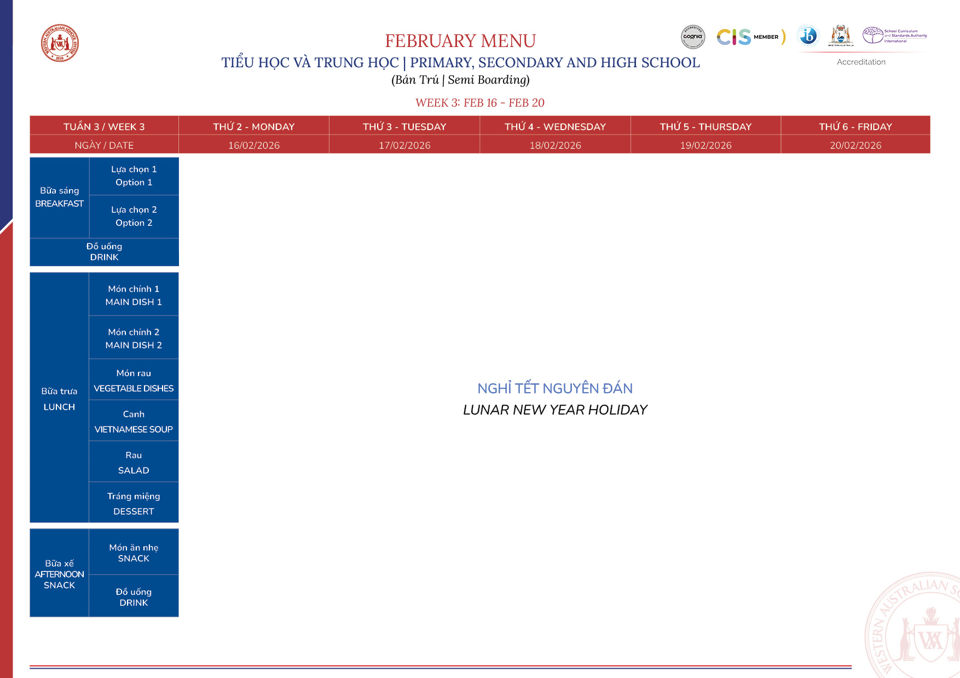The height and width of the screenshot is (678, 960).
Task: Click the Tráng miệng DESSERT row label
Action: click(134, 503)
